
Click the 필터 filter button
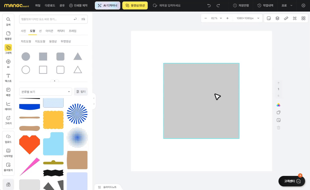[x=81, y=92]
